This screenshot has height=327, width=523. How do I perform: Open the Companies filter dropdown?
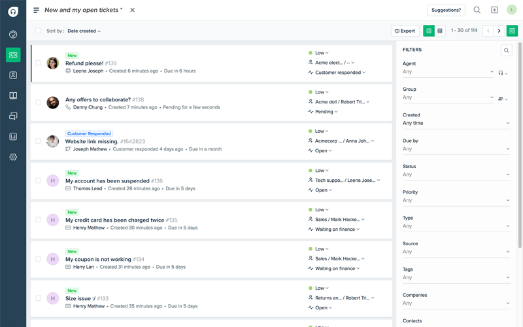tap(456, 303)
